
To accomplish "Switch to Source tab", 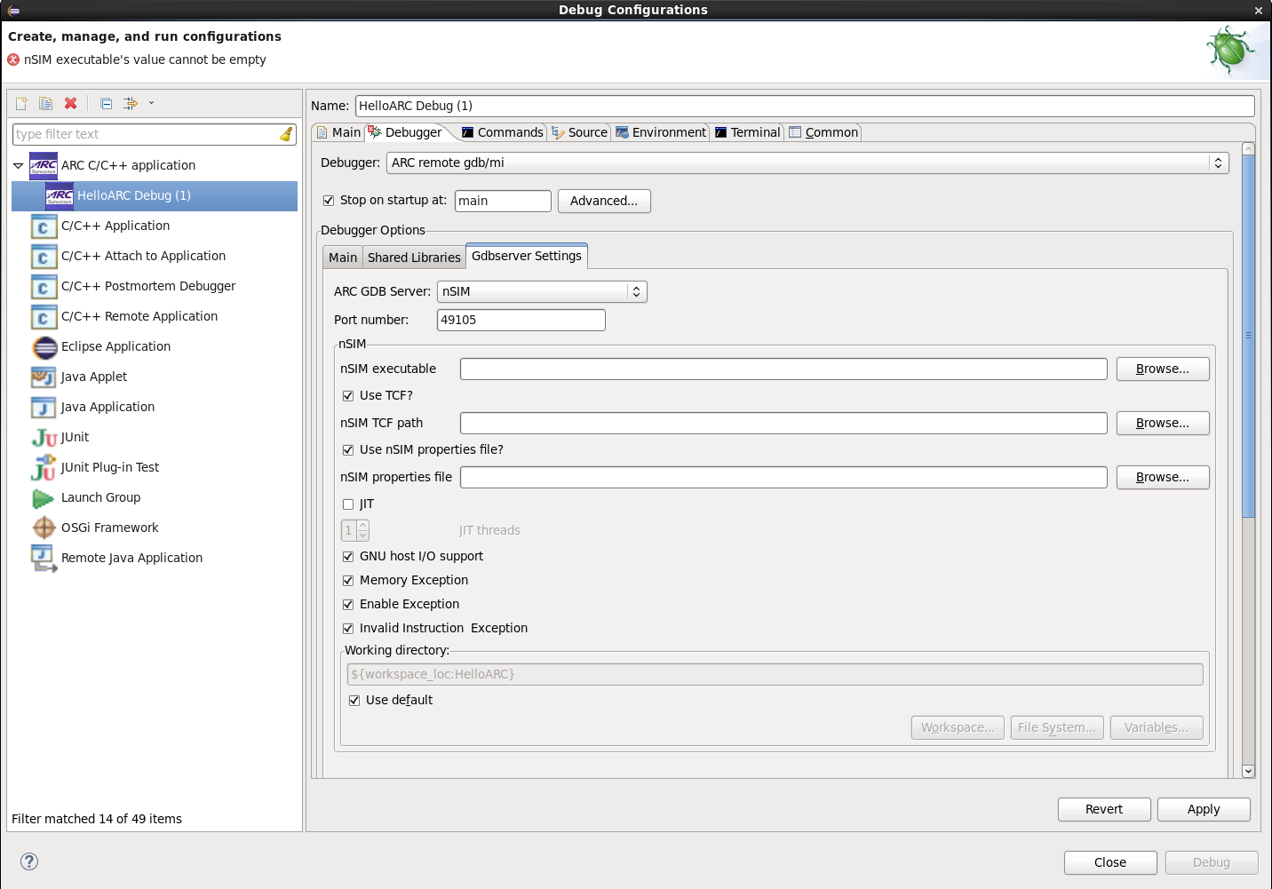I will click(x=579, y=132).
